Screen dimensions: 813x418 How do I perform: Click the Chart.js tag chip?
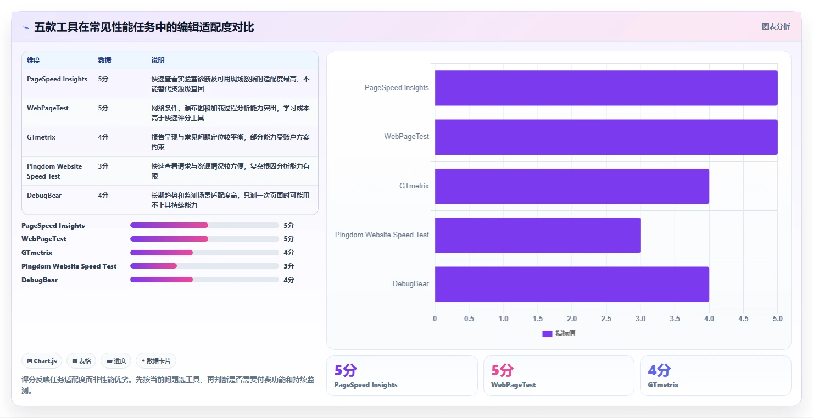click(42, 361)
